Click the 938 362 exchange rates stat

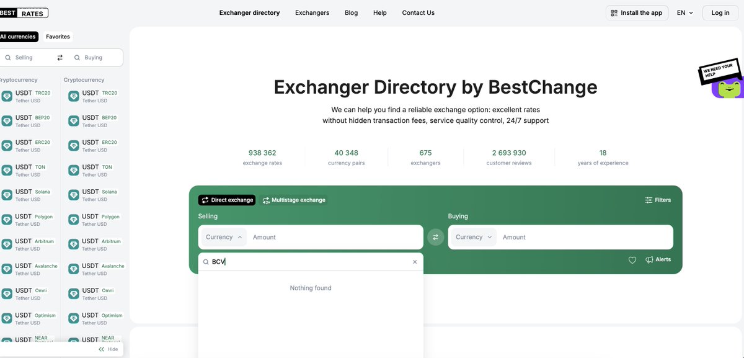262,158
